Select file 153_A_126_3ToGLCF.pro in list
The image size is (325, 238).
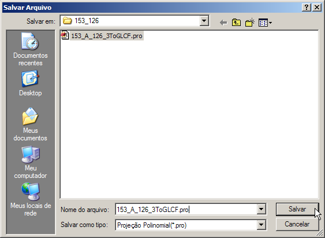(107, 36)
